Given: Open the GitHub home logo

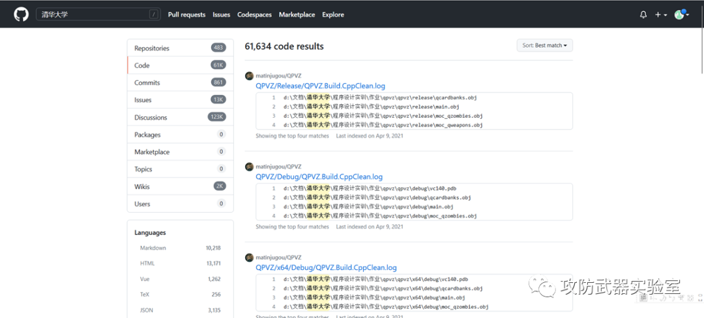Looking at the screenshot, I should pos(21,14).
